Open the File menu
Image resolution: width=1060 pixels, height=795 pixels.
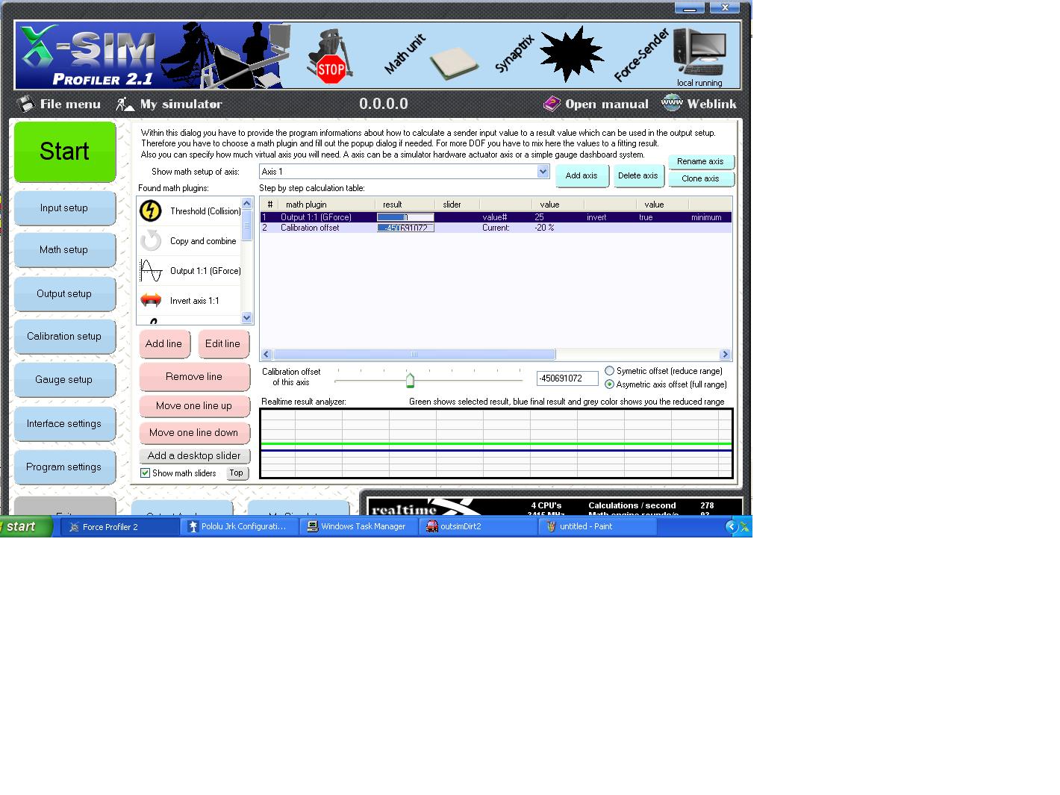click(x=59, y=104)
